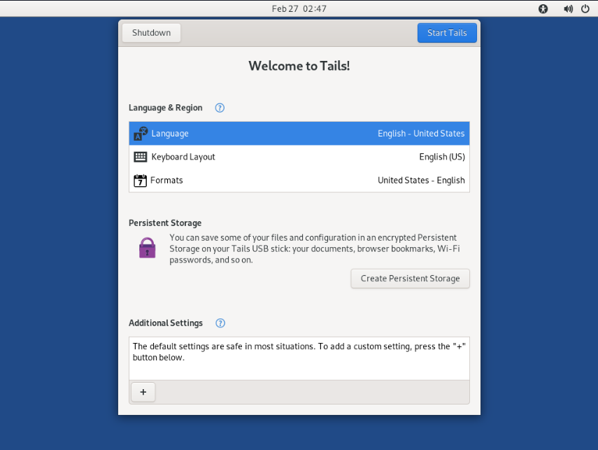This screenshot has height=450, width=598.
Task: Click the Language translation icon
Action: point(141,134)
